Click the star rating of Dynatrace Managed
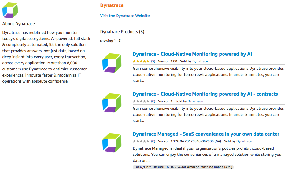 click(x=141, y=141)
